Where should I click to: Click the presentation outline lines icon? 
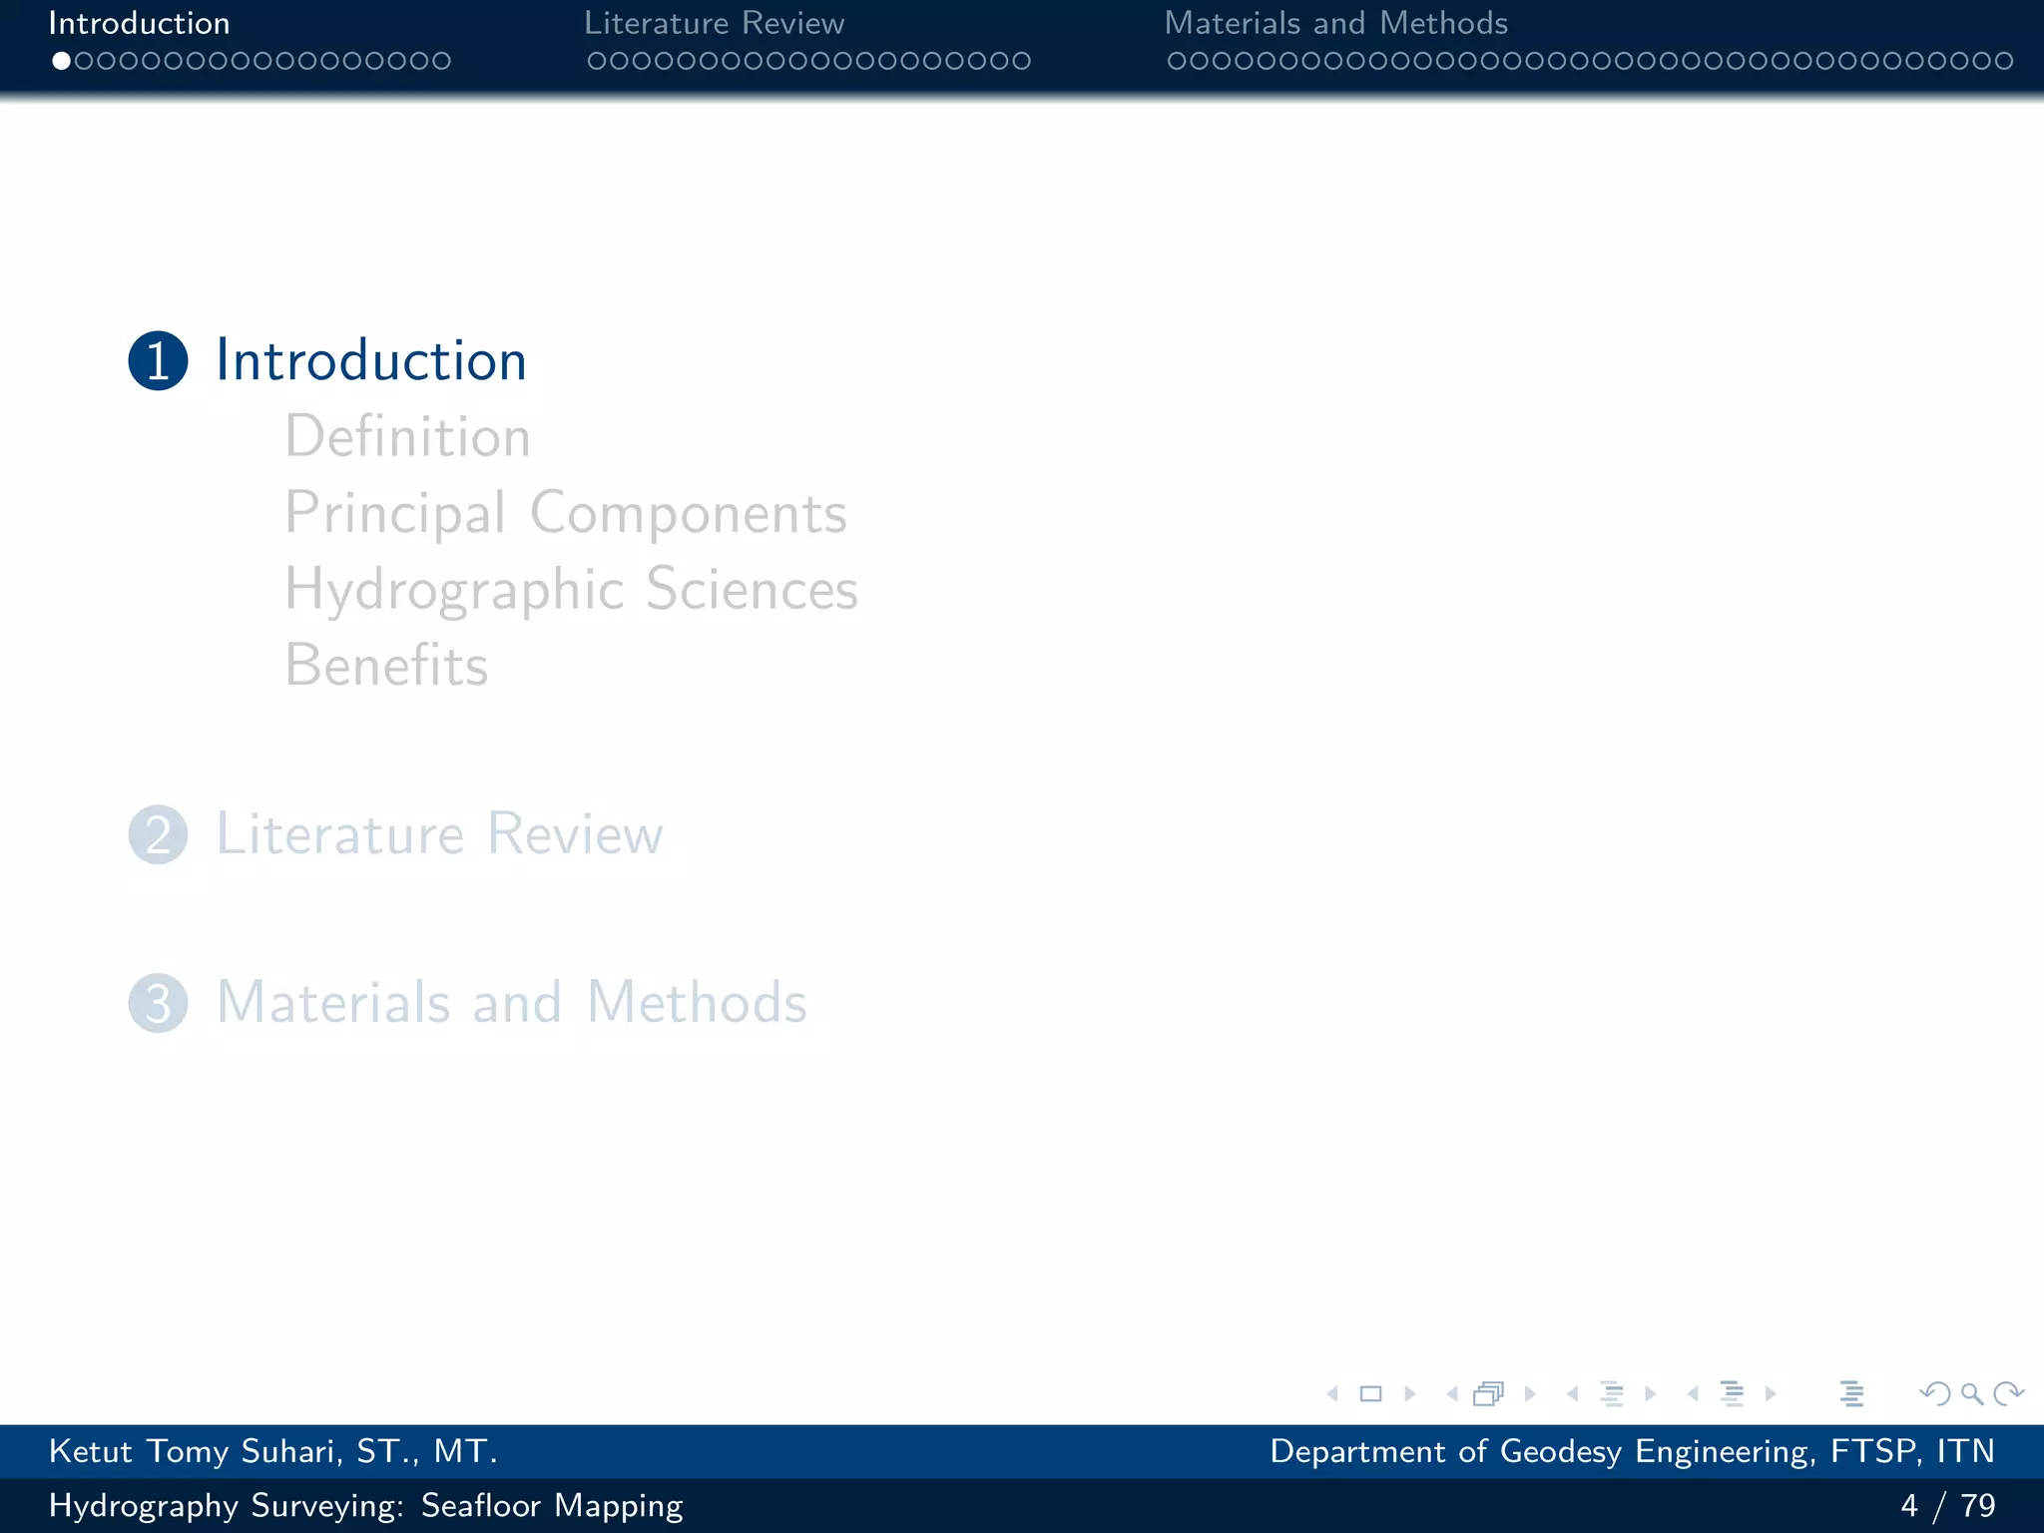[1851, 1393]
